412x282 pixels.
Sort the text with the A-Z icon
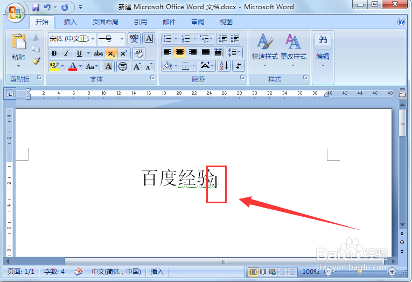[224, 66]
